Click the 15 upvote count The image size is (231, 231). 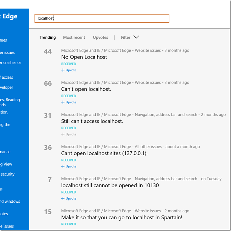[x=48, y=212]
